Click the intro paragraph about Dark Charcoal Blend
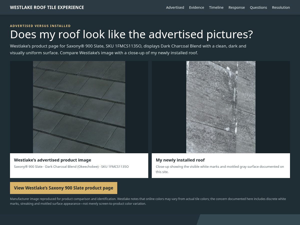300x225 pixels. [128, 49]
